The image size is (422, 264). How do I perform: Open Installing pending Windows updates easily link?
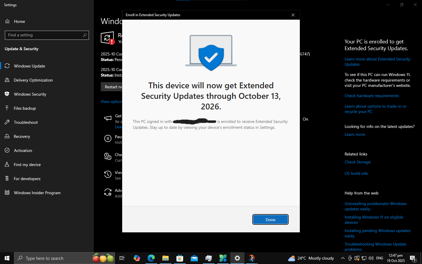click(x=377, y=233)
